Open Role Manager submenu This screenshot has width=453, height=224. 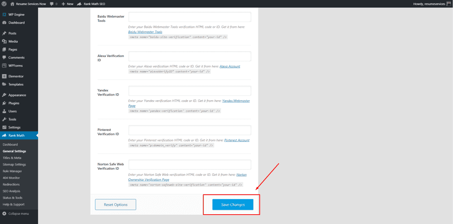[12, 171]
